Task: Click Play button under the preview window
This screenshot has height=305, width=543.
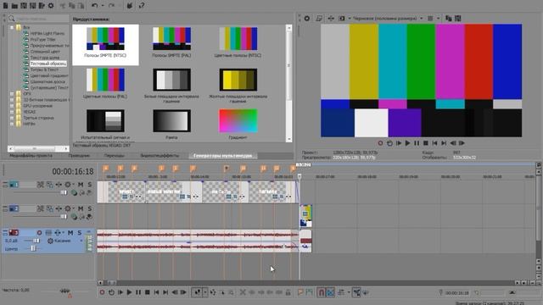Action: 407,143
